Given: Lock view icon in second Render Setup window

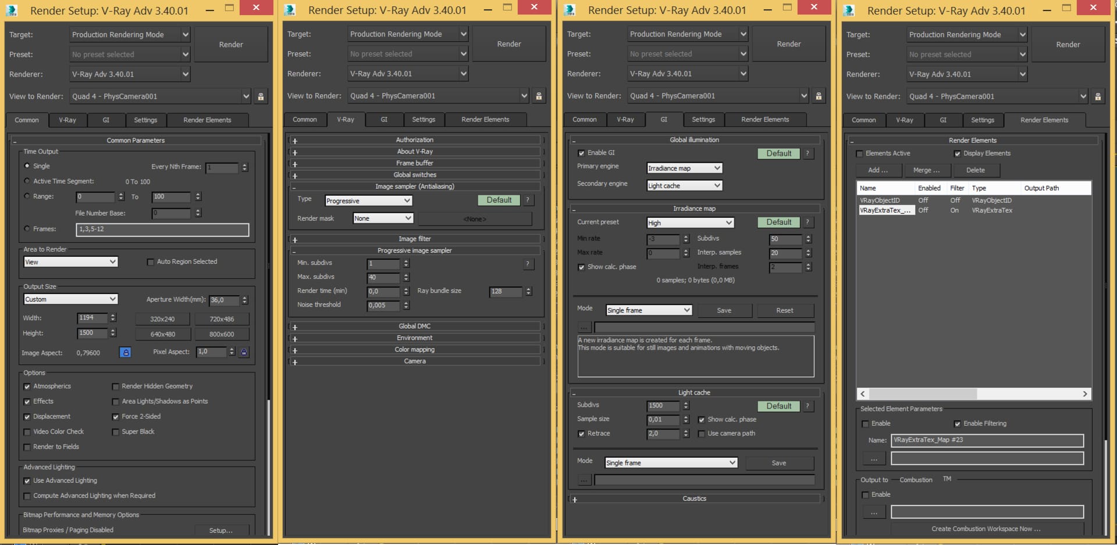Looking at the screenshot, I should point(539,96).
